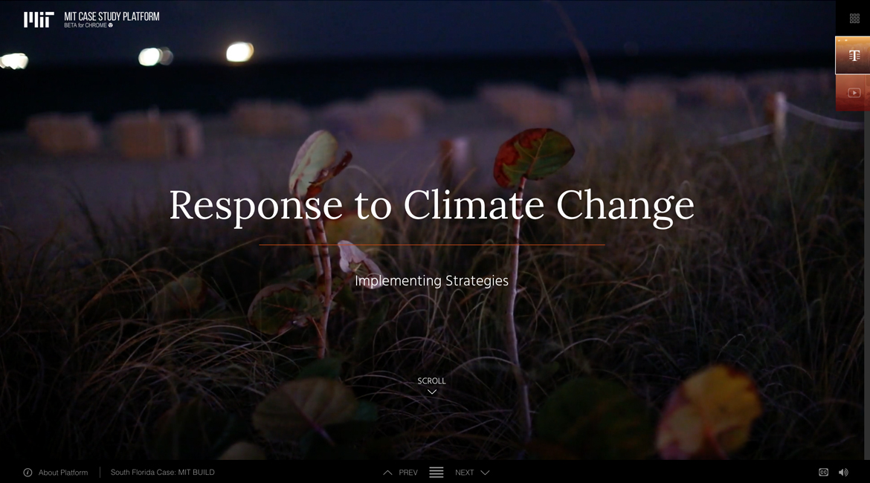The width and height of the screenshot is (870, 483).
Task: Go to NEXT section
Action: [465, 473]
